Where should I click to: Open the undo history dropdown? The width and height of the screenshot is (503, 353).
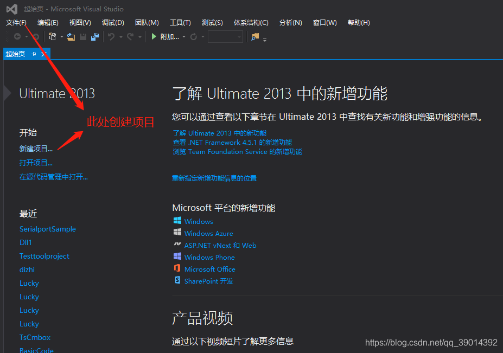(x=121, y=37)
